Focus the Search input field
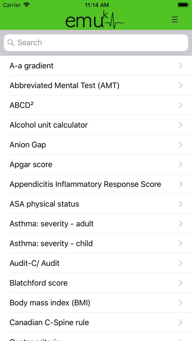 click(96, 43)
